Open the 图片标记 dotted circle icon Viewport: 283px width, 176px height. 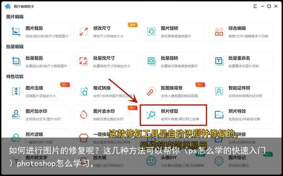click(x=219, y=161)
